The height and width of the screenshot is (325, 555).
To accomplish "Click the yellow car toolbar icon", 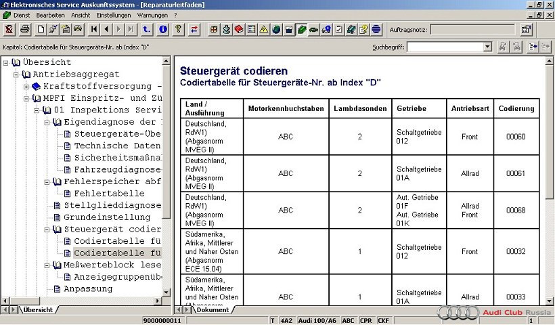I will click(x=78, y=29).
